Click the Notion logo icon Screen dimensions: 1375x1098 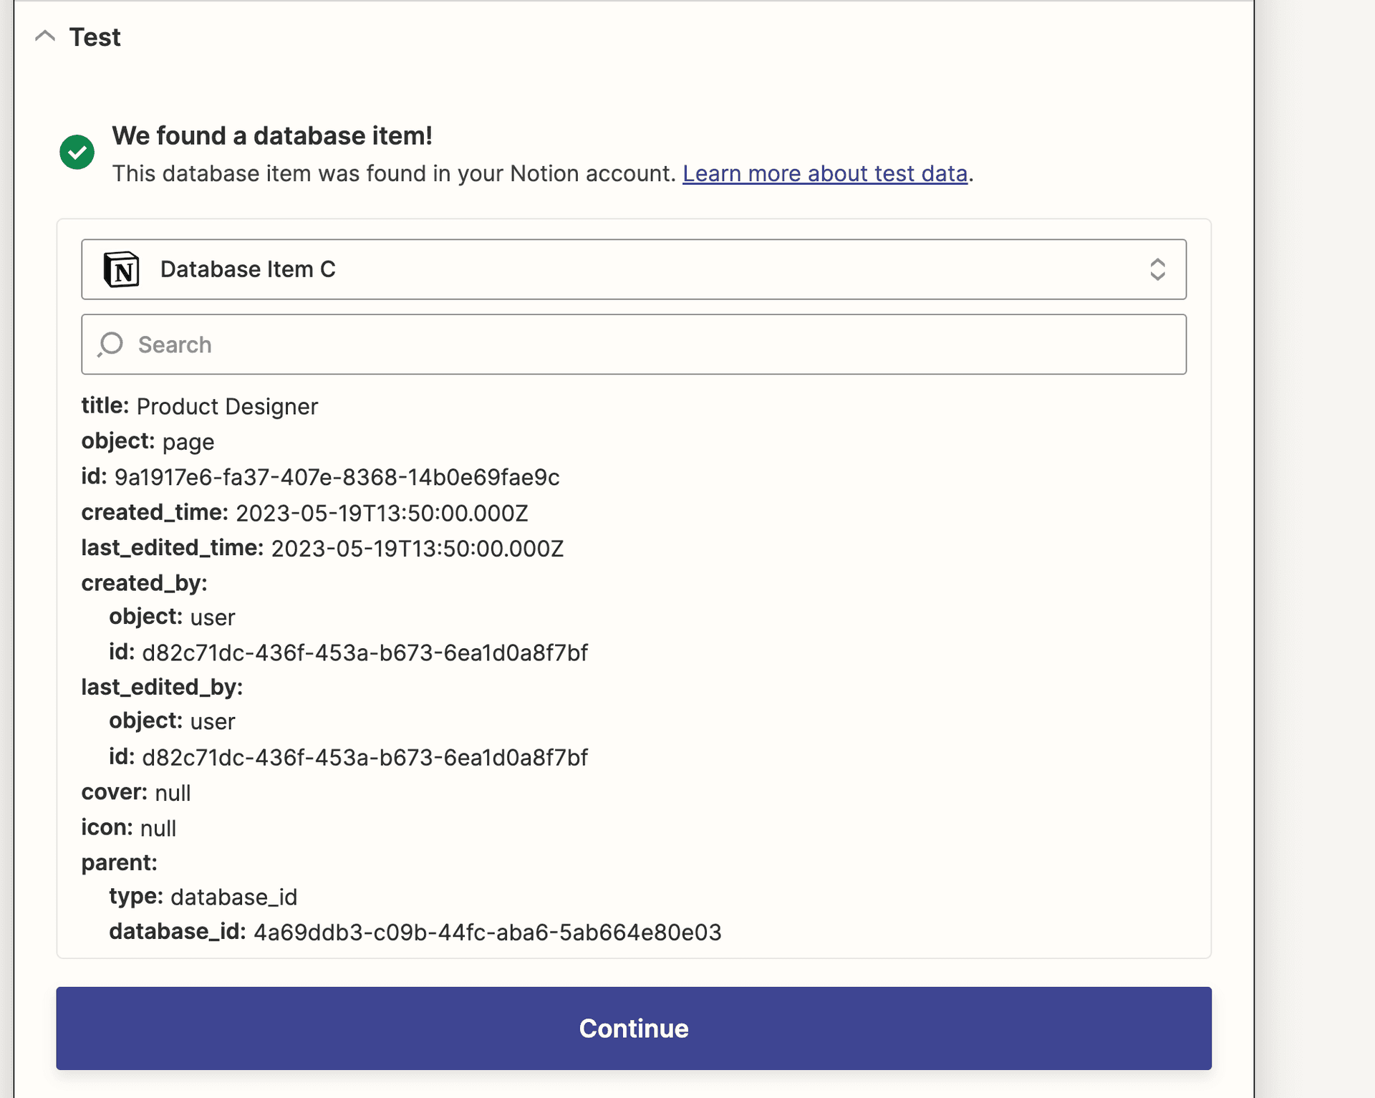122,269
